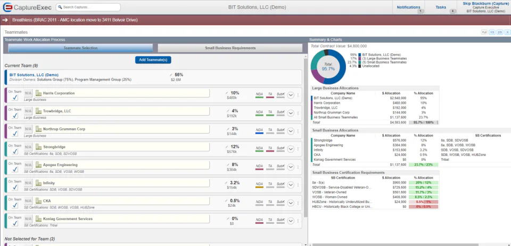Click the building icon beside CKA

coord(38,201)
